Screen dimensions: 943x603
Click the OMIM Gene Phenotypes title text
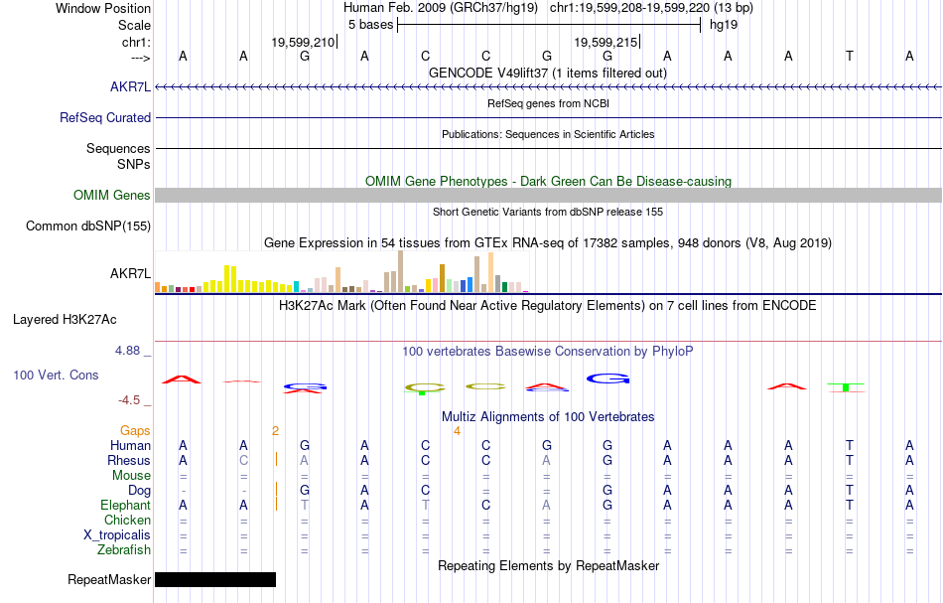tap(548, 181)
